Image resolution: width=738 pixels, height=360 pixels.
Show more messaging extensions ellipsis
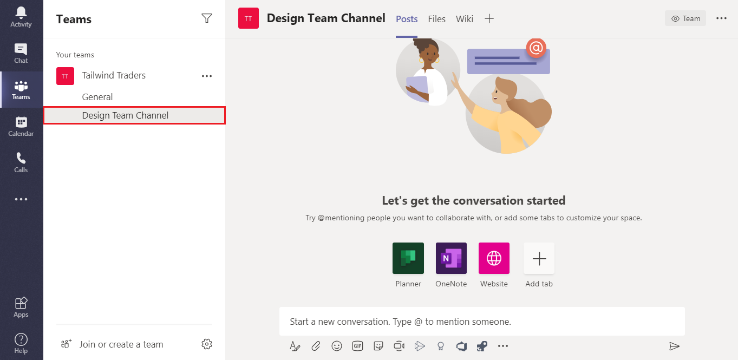(503, 346)
